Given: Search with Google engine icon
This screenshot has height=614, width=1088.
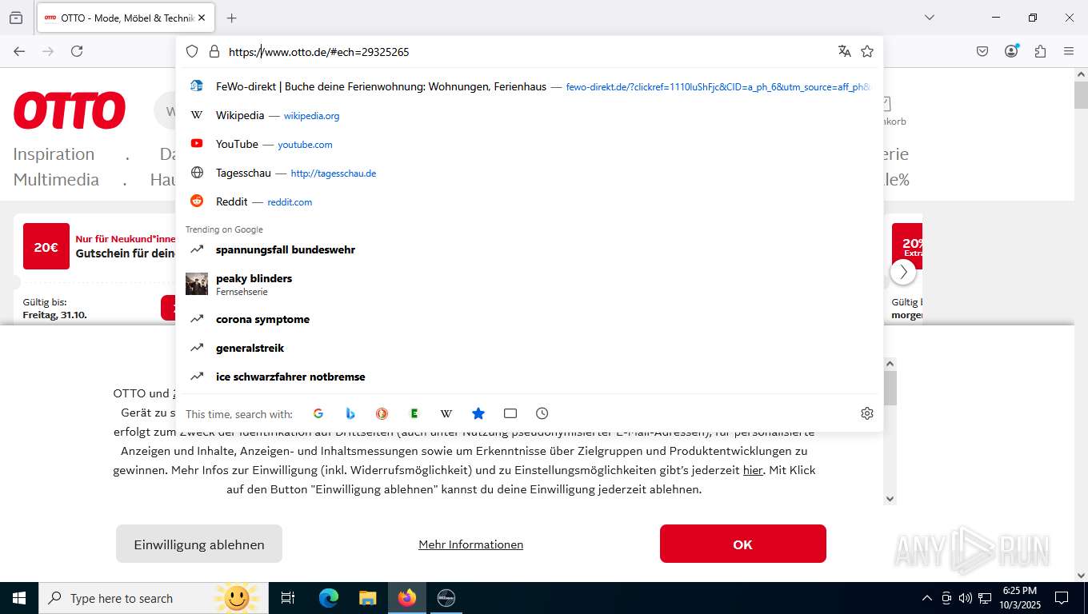Looking at the screenshot, I should click(318, 413).
